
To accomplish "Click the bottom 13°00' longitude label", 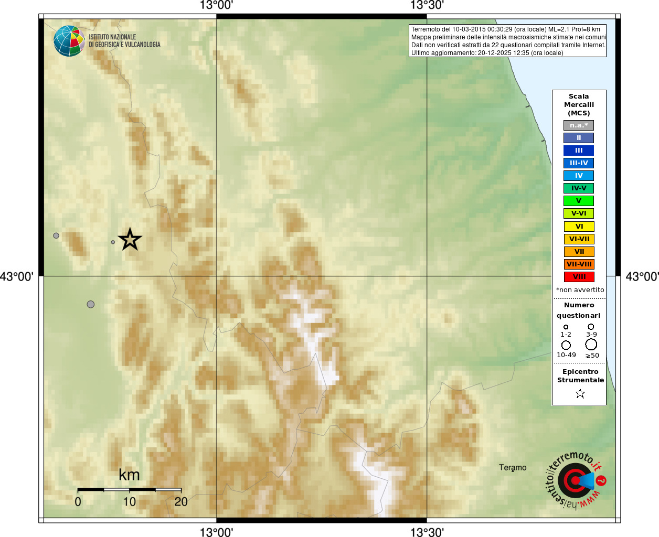I will pyautogui.click(x=216, y=532).
